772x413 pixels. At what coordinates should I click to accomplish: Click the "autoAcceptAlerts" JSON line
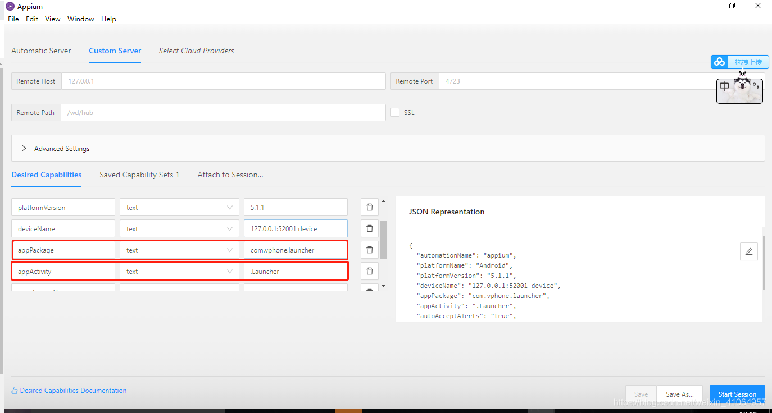[x=466, y=316]
